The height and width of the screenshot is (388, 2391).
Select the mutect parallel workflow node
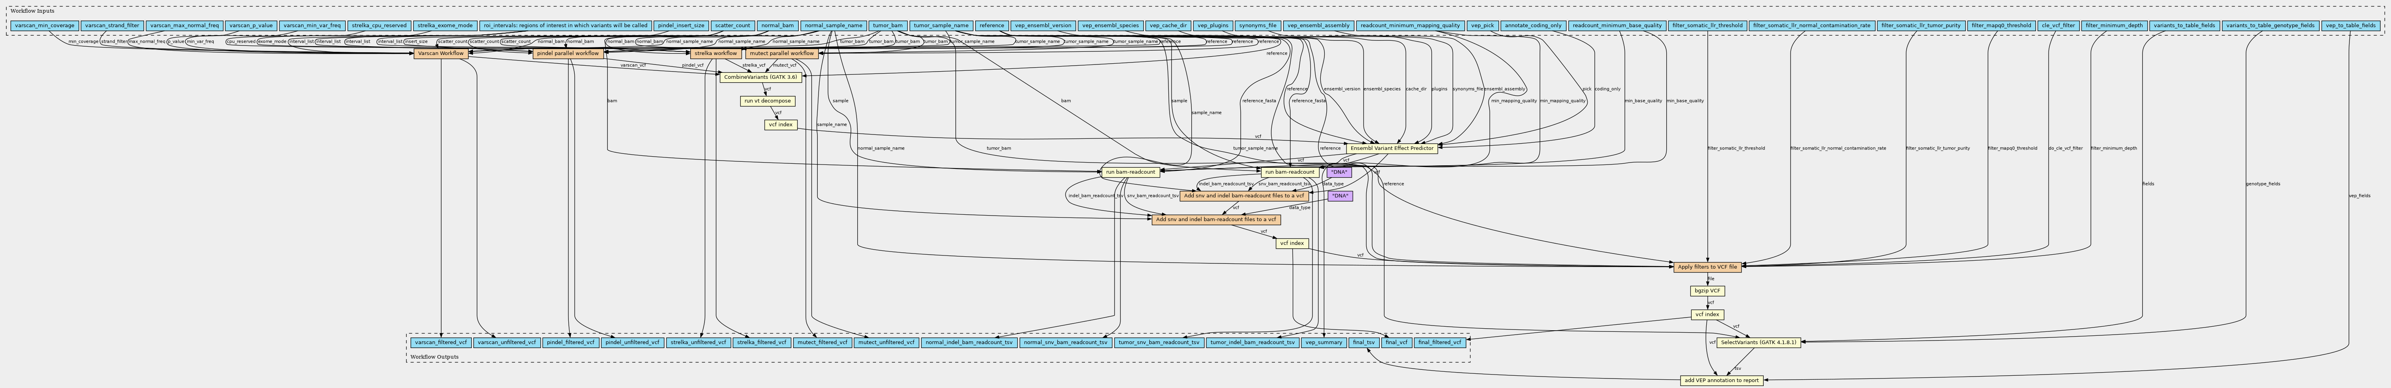tap(782, 54)
